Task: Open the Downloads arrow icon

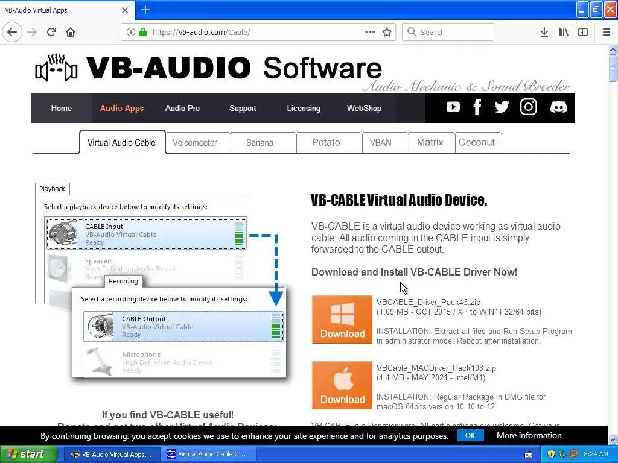Action: pyautogui.click(x=544, y=32)
